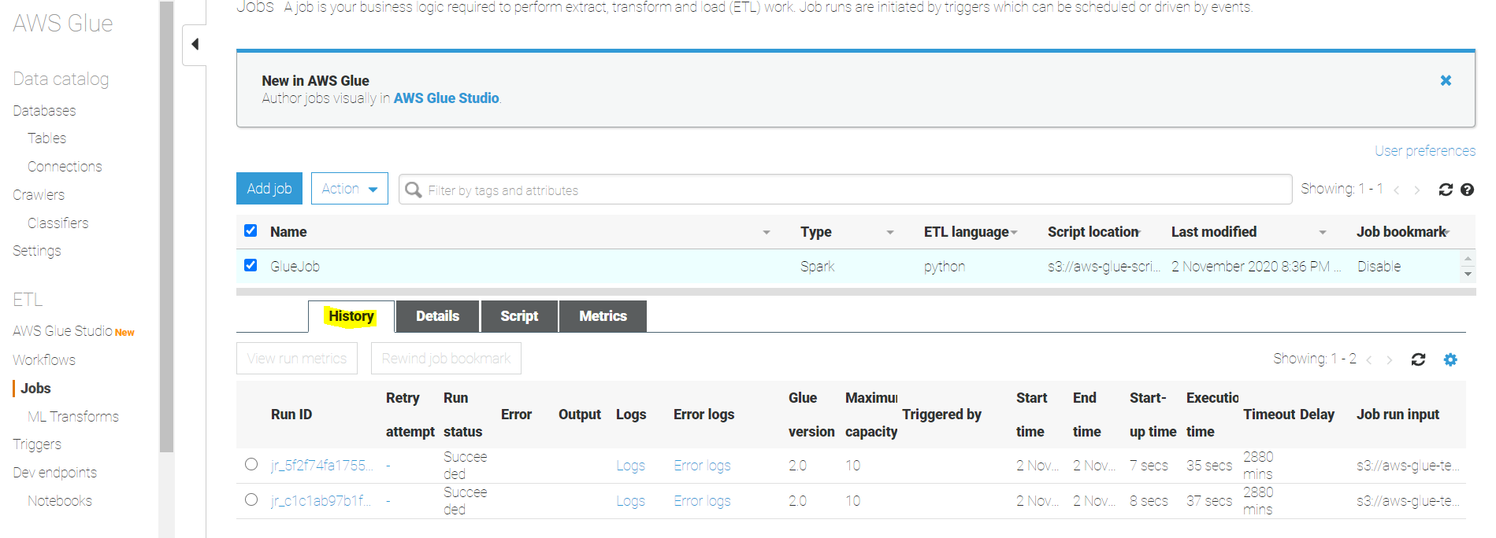This screenshot has width=1496, height=538.
Task: Open Script location column sort arrow
Action: point(1138,232)
